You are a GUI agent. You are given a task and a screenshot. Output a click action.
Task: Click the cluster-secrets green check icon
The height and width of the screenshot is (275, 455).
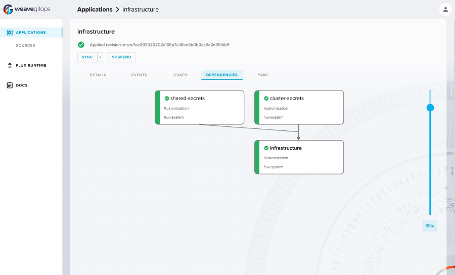click(266, 98)
